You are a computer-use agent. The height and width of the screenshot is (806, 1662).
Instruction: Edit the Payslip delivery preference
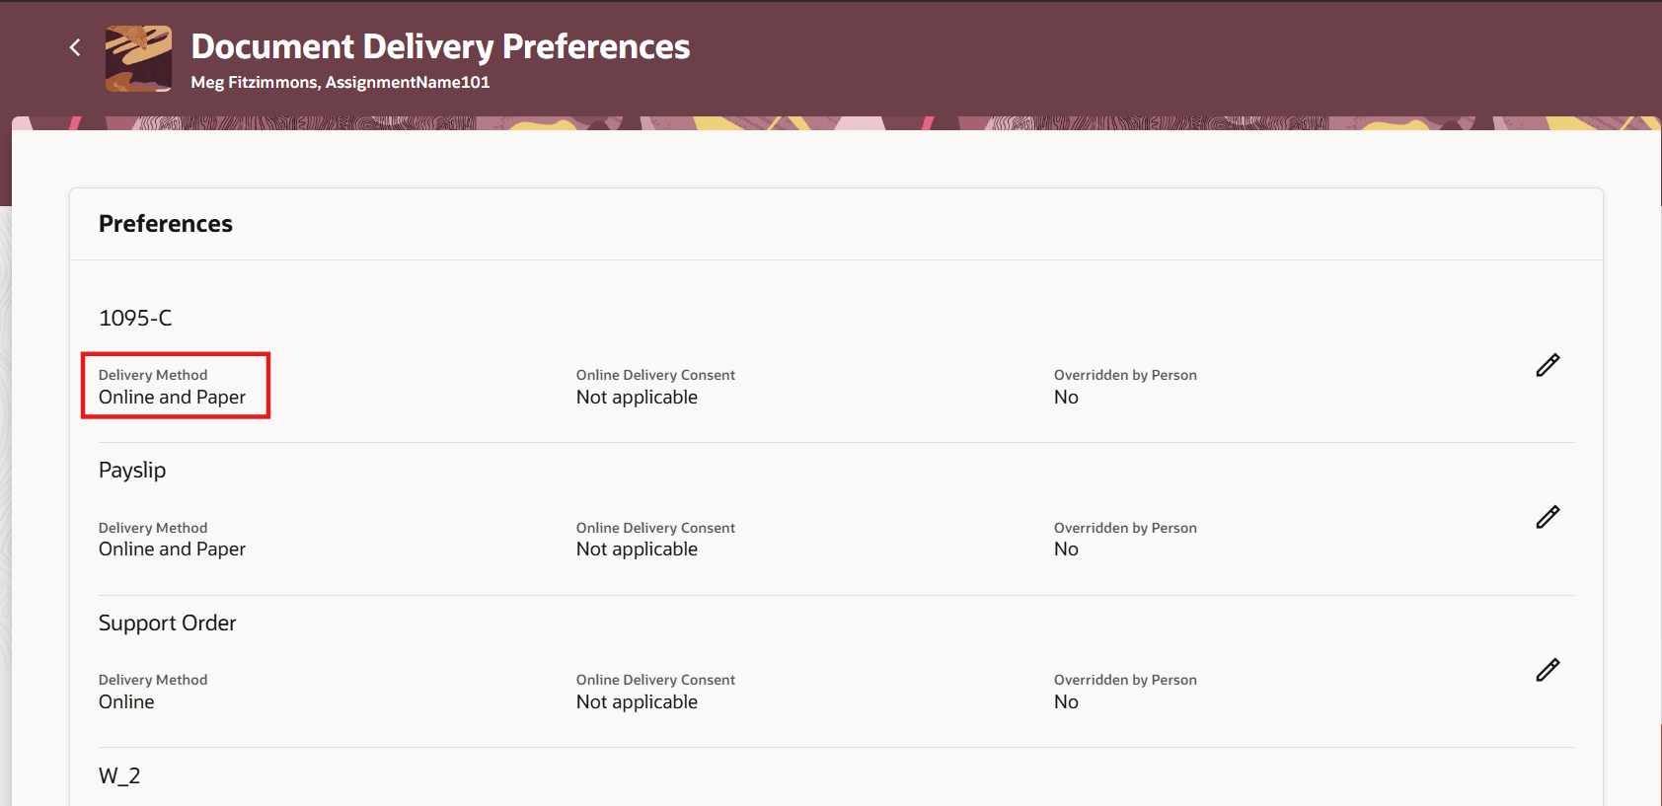pos(1548,517)
